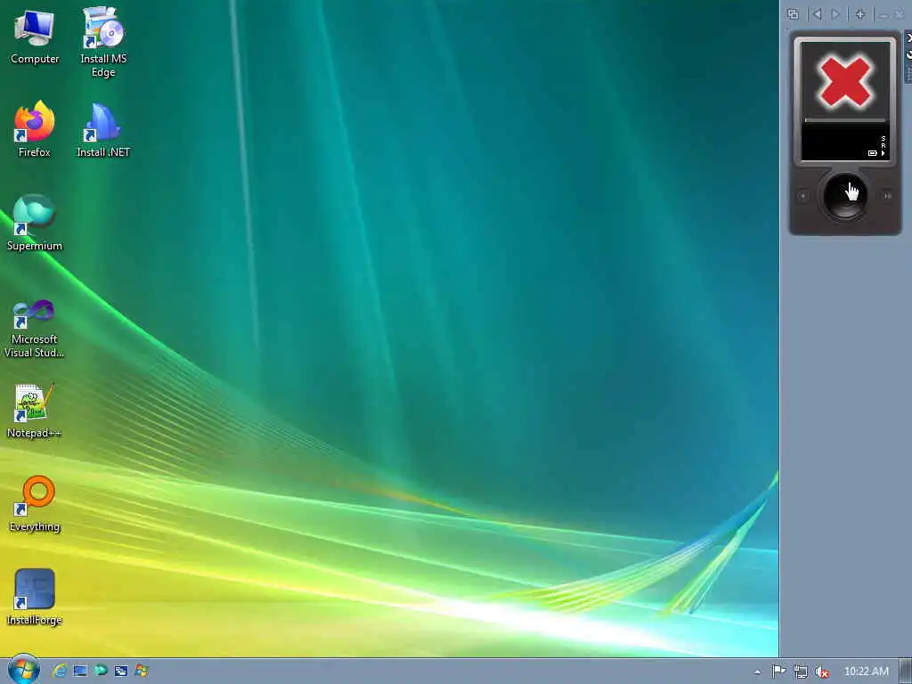Screen dimensions: 912x684
Task: Select the Everything search shortcut
Action: 35,504
